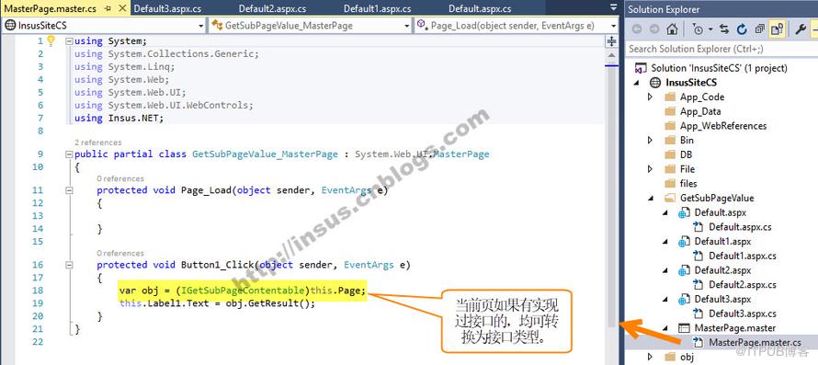The image size is (818, 365).
Task: Click the GetSubPageValue open folder icon
Action: (670, 199)
